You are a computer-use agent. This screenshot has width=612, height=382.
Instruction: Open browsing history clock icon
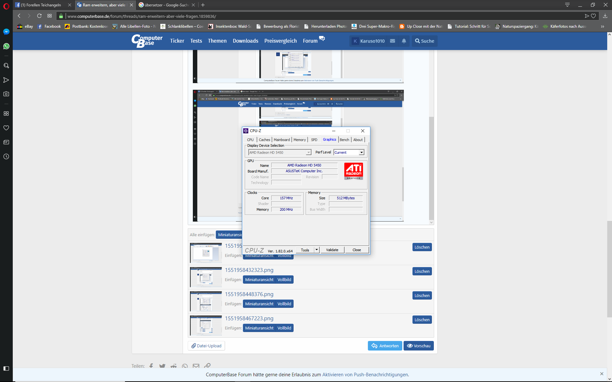[6, 157]
